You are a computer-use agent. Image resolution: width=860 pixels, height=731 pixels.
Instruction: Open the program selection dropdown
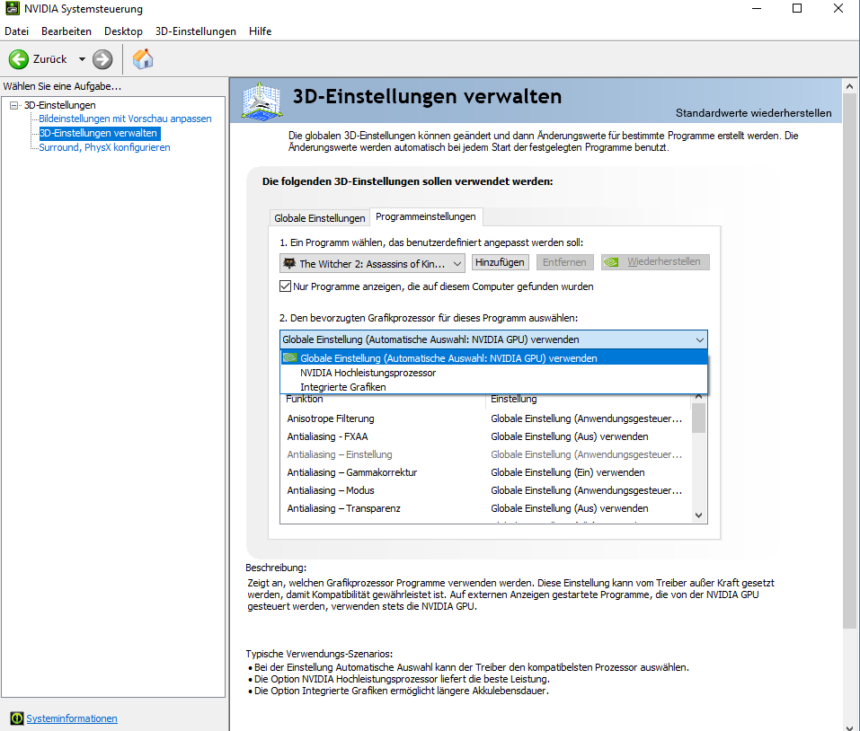457,263
